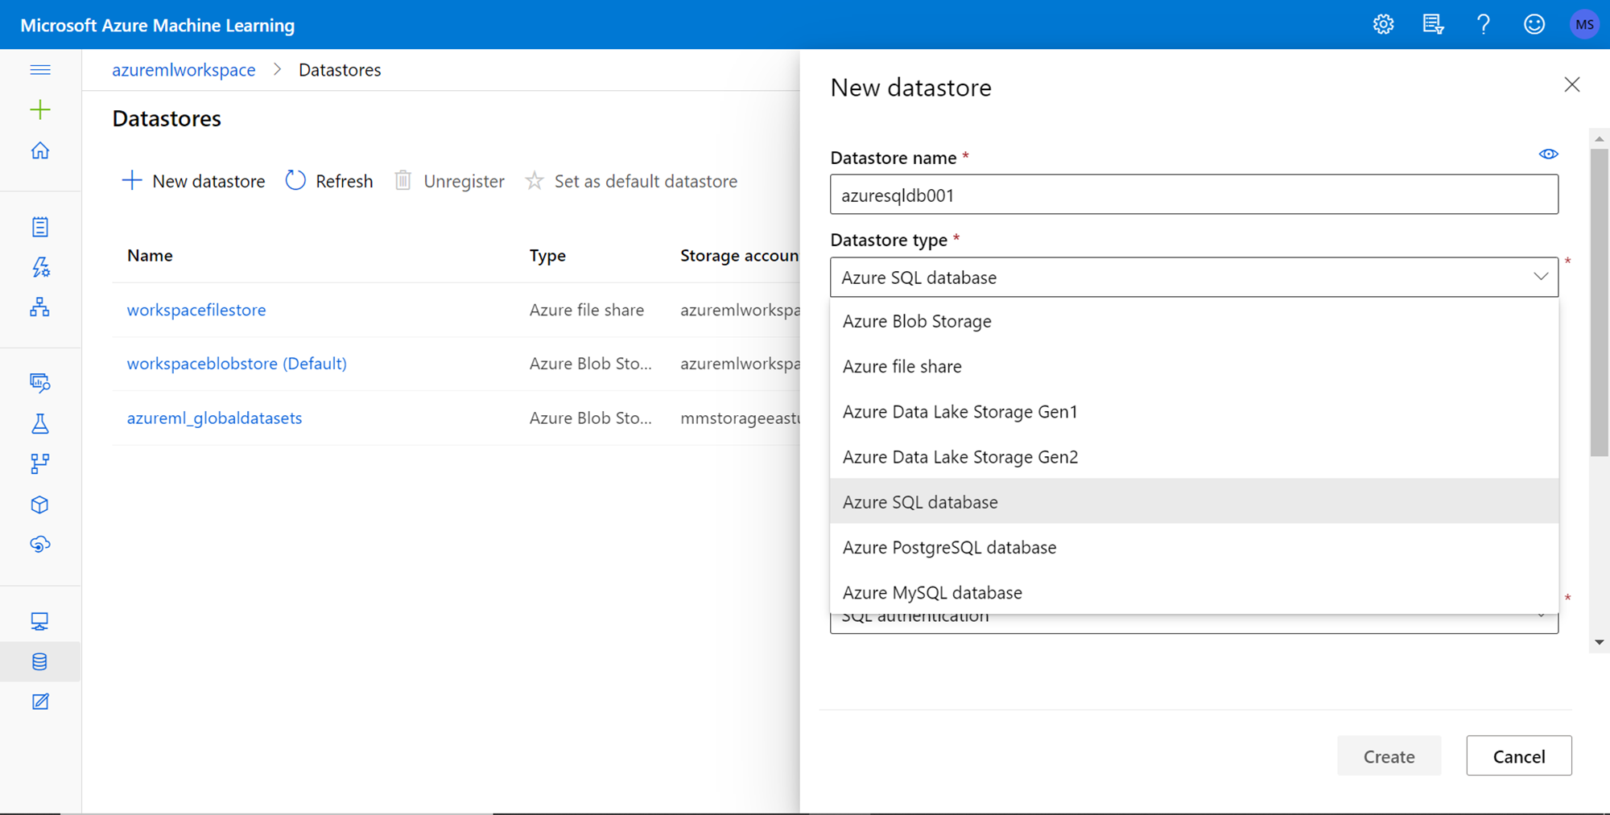Toggle the eye icon beside Datastore name
The width and height of the screenshot is (1610, 815).
point(1548,154)
